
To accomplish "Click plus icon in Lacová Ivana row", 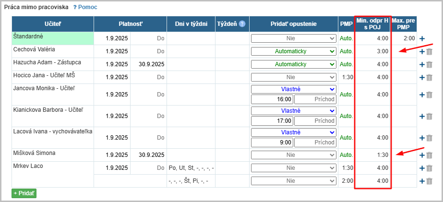I will click(x=422, y=138).
